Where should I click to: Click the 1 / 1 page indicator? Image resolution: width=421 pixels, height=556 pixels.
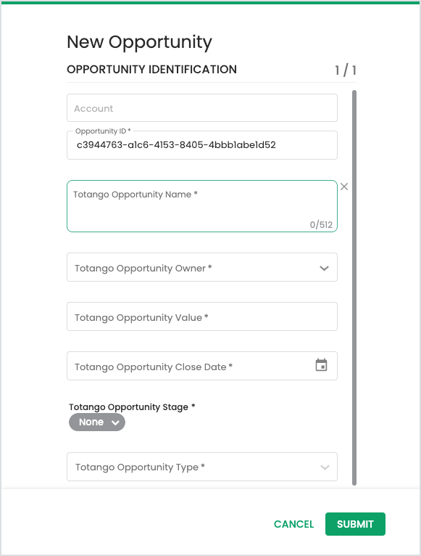point(346,70)
